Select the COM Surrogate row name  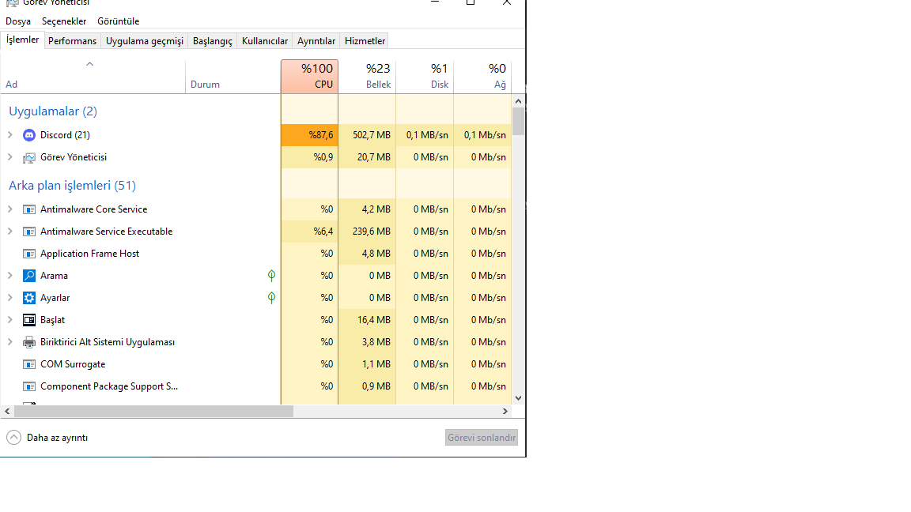(x=73, y=364)
